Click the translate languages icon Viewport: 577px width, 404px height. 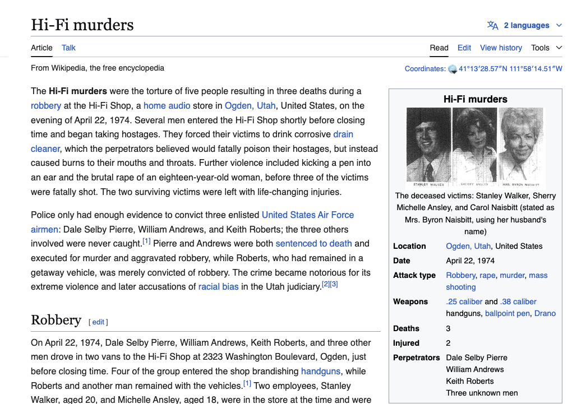492,25
